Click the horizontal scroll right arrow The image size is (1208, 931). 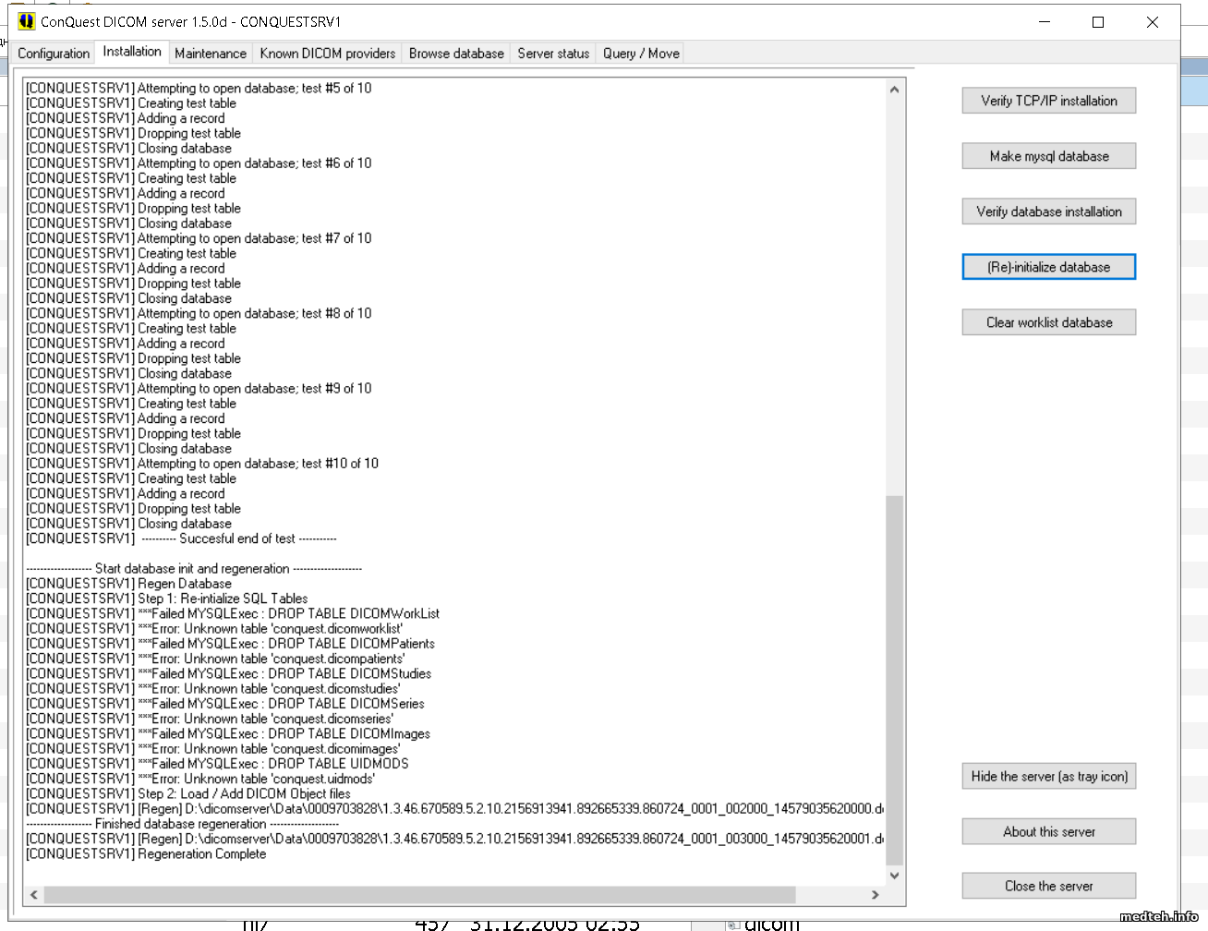(876, 895)
